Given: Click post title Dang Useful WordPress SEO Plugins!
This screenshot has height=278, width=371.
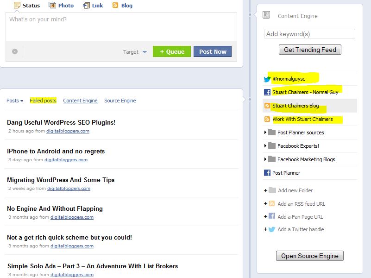Looking at the screenshot, I should tap(61, 122).
